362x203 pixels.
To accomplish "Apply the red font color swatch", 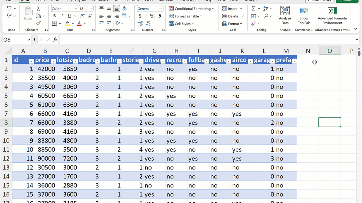I will click(79, 24).
